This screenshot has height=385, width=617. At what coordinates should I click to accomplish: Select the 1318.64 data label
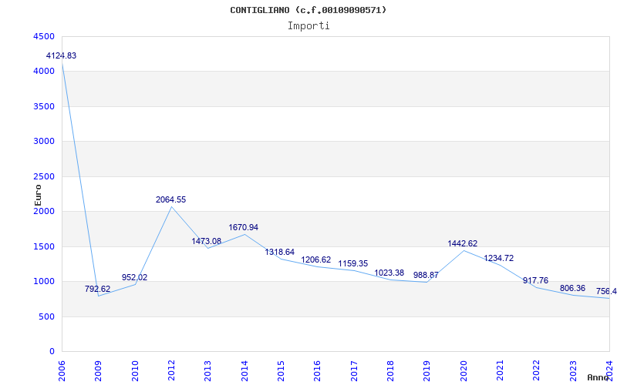pos(280,253)
